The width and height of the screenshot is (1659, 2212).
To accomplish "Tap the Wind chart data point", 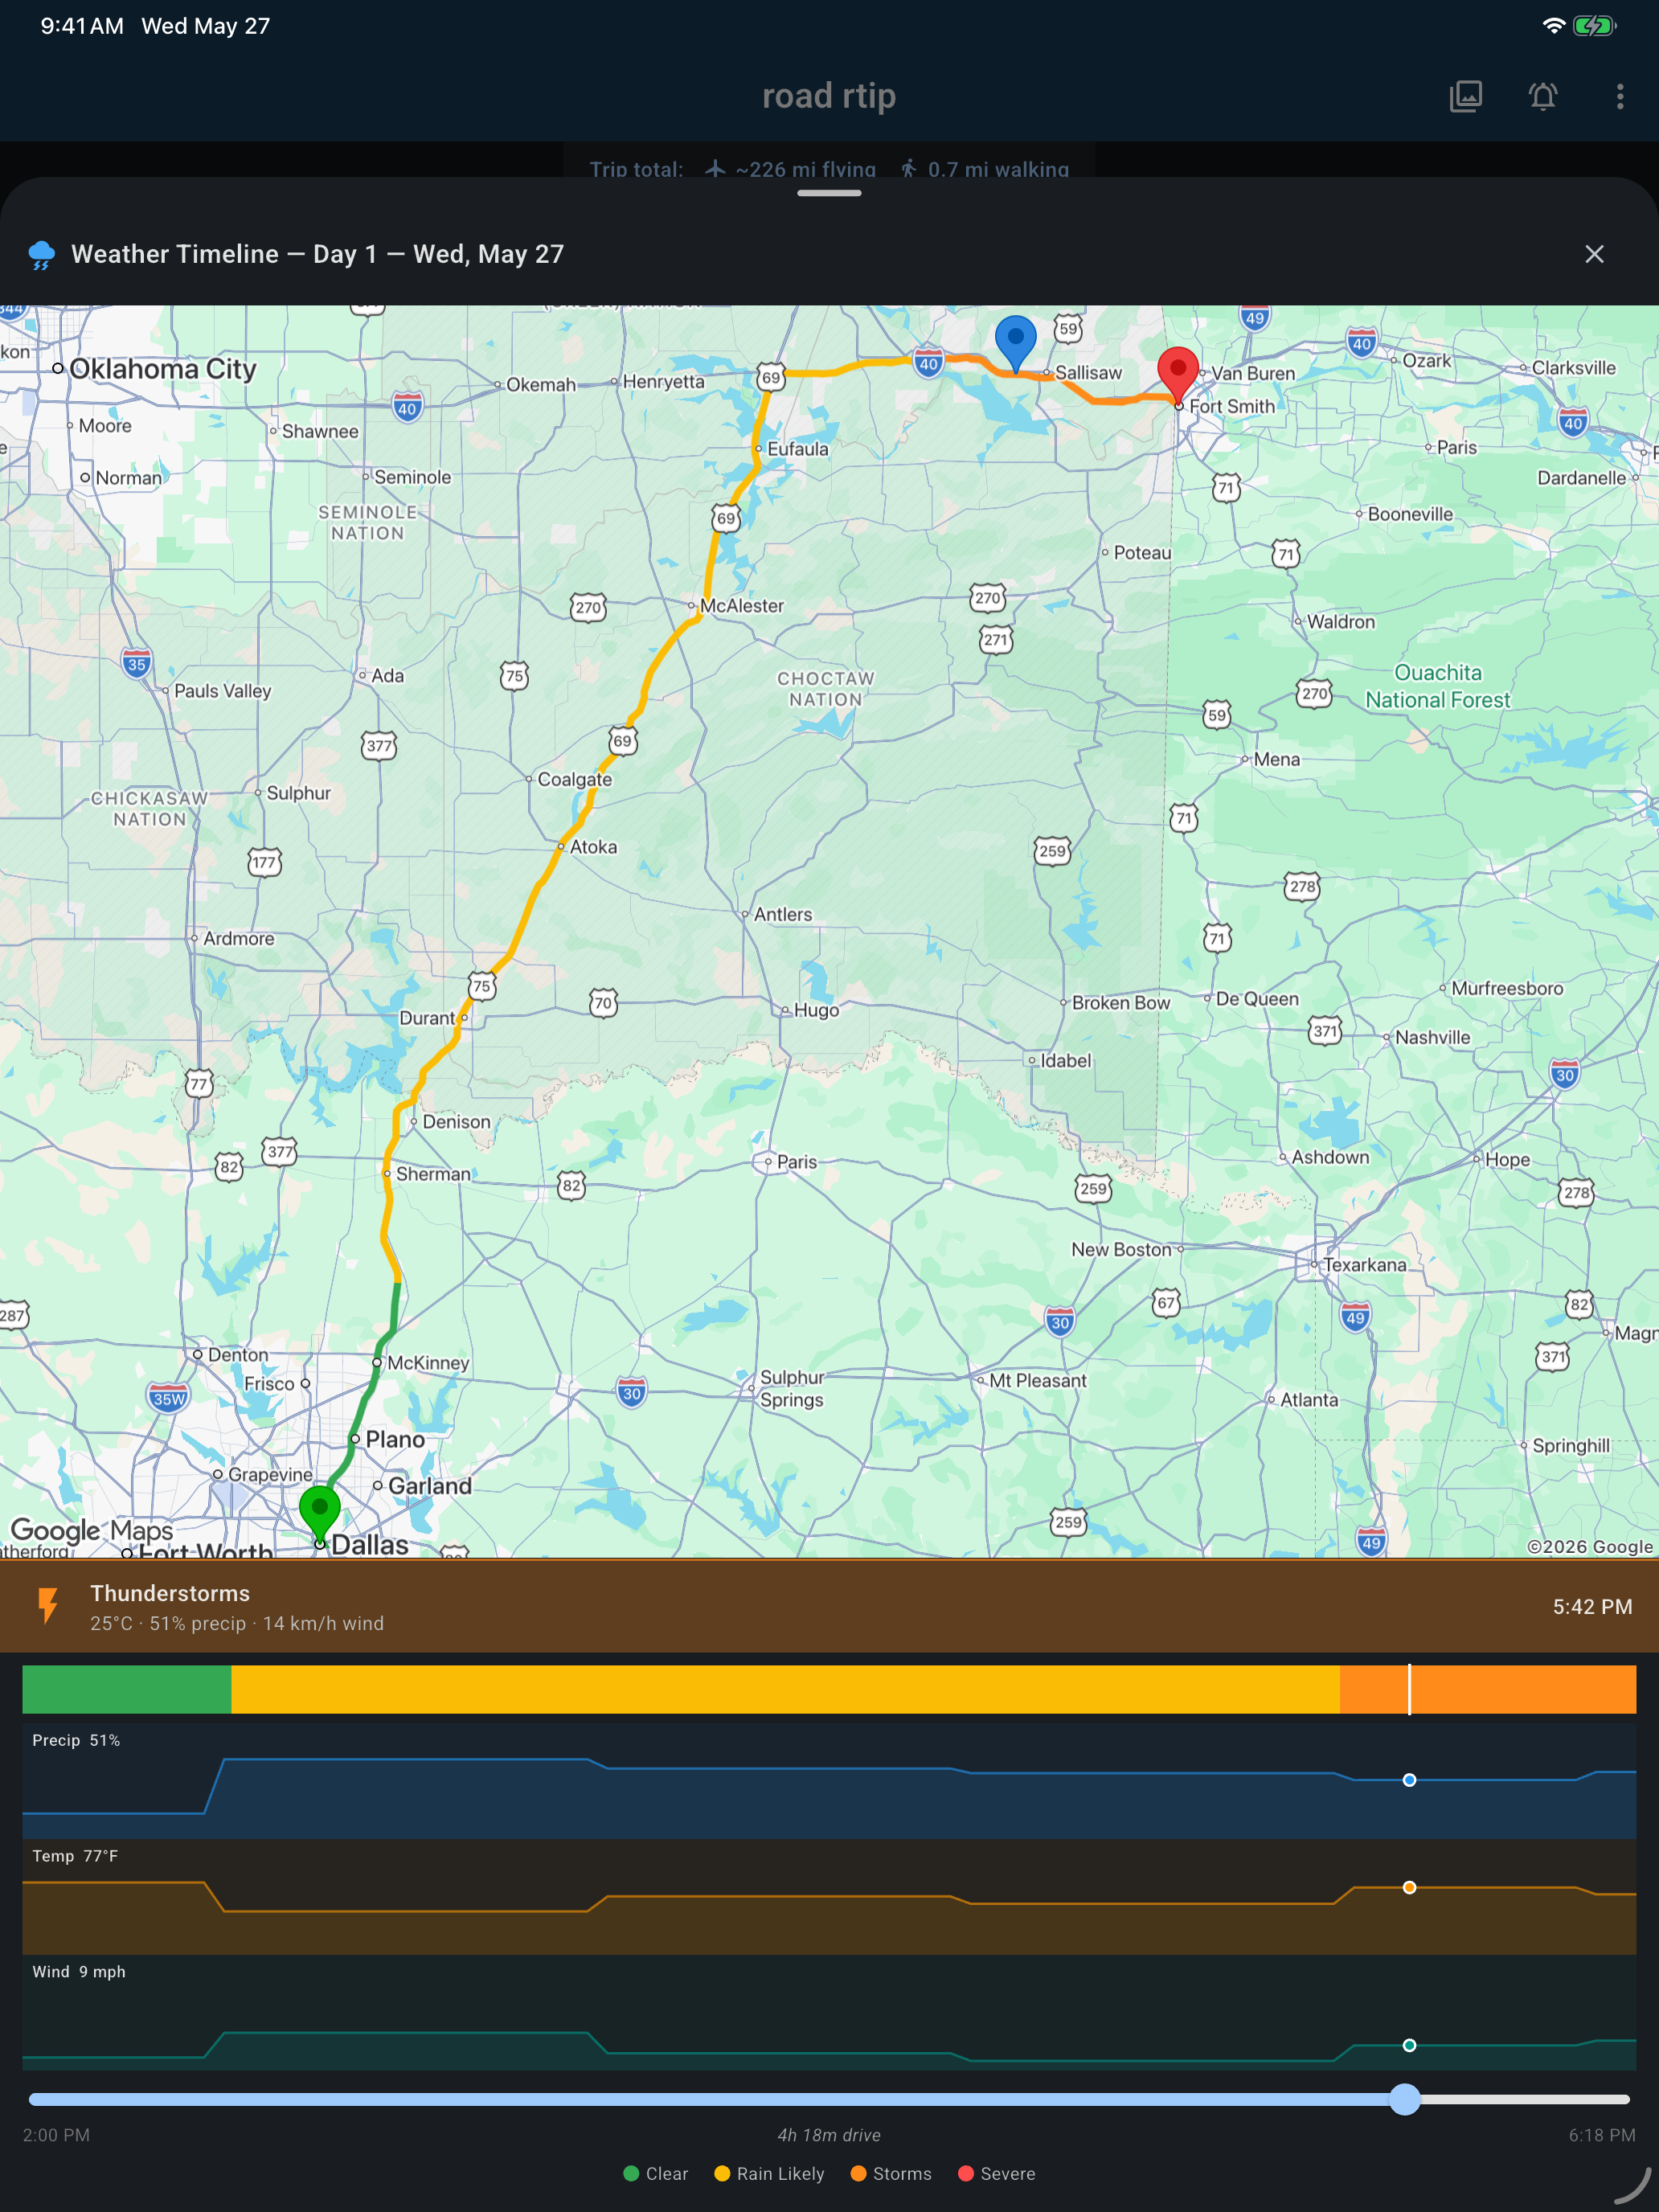I will point(1409,2045).
